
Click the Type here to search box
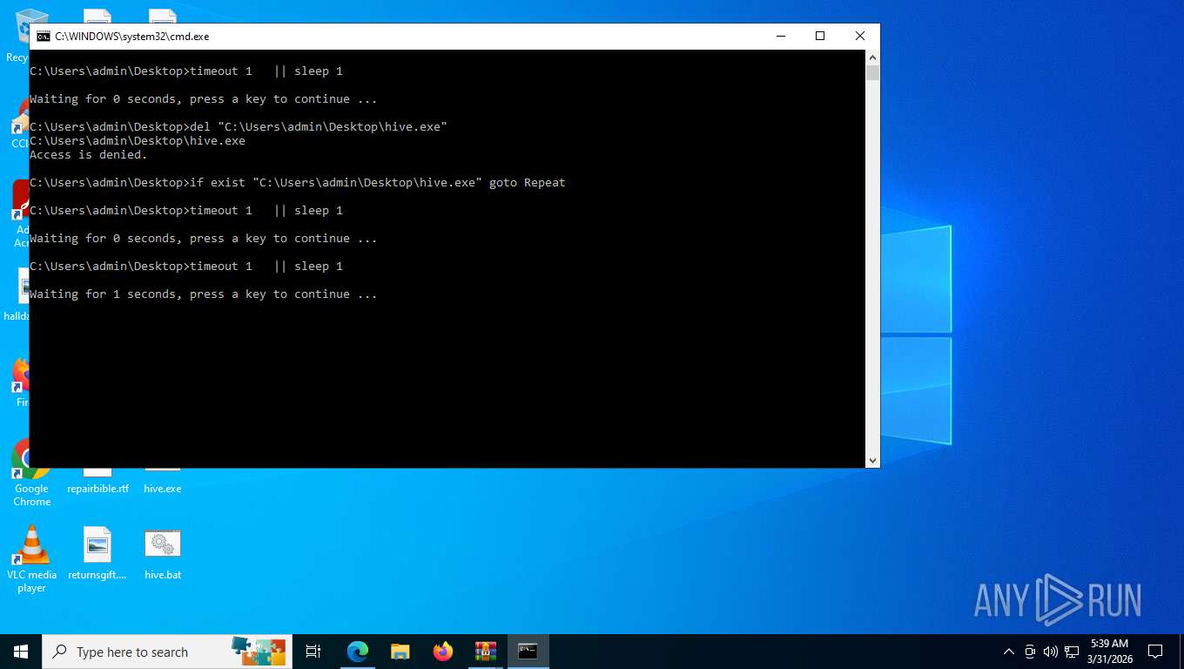165,652
